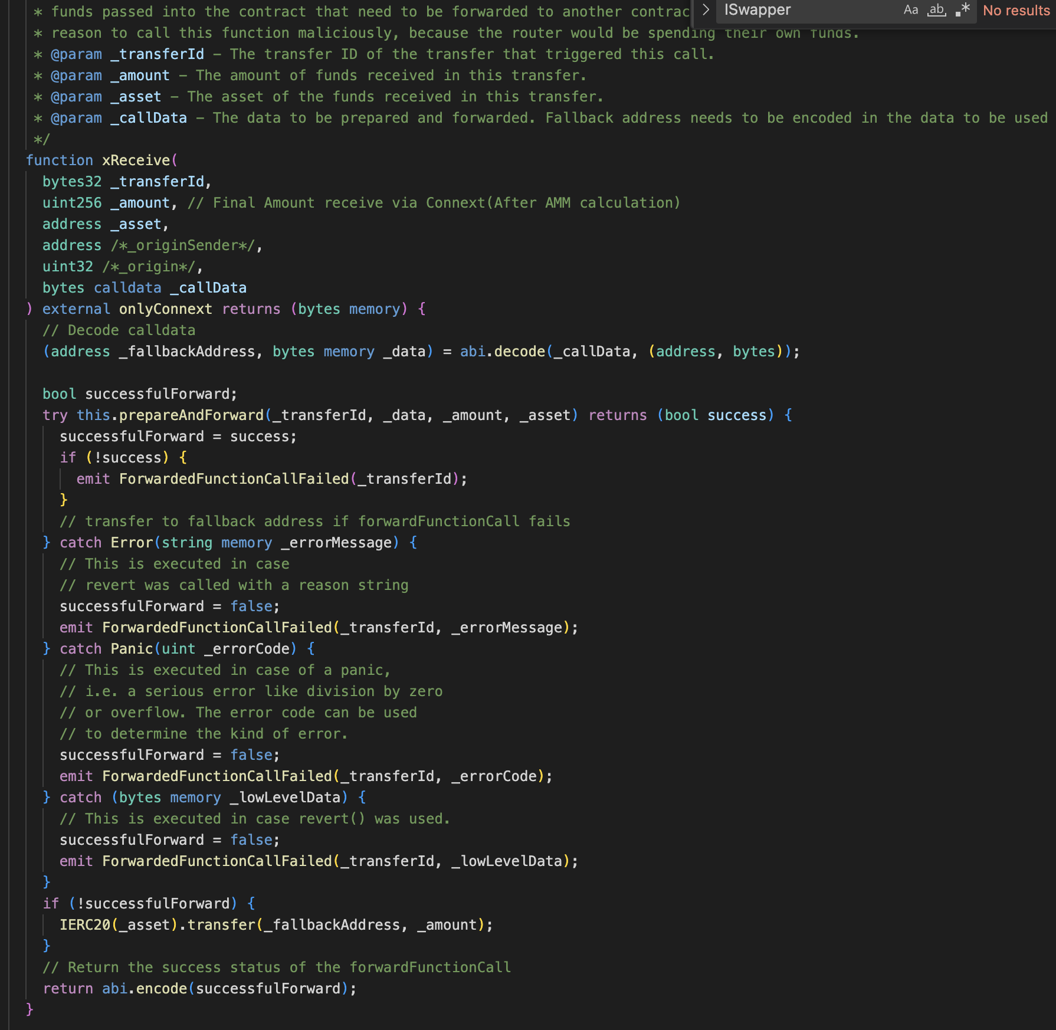Image resolution: width=1056 pixels, height=1030 pixels.
Task: Click the 'No results' search status text
Action: click(1016, 11)
